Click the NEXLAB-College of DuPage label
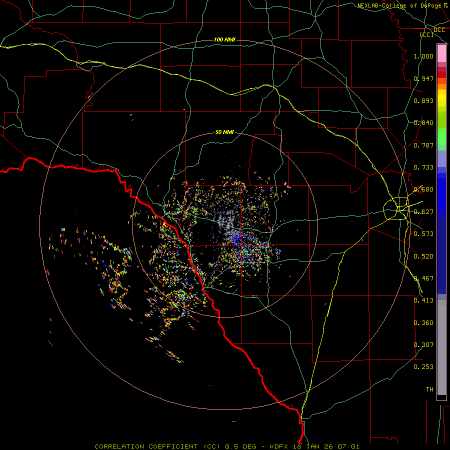 [399, 5]
